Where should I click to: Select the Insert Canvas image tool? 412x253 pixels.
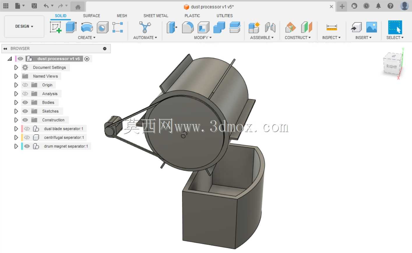coord(371,27)
